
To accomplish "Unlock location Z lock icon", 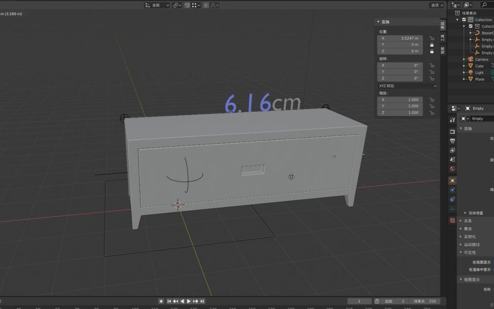I will (431, 51).
